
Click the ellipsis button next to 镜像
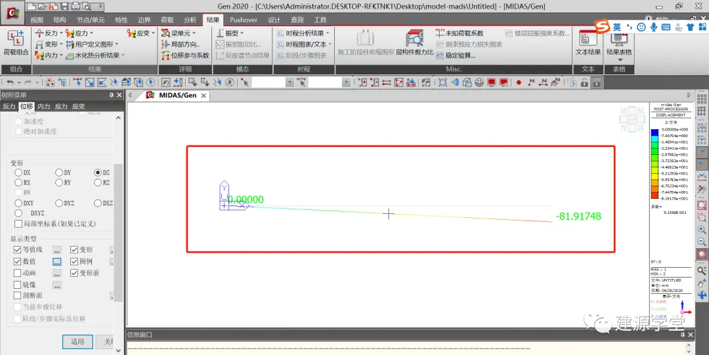click(56, 285)
